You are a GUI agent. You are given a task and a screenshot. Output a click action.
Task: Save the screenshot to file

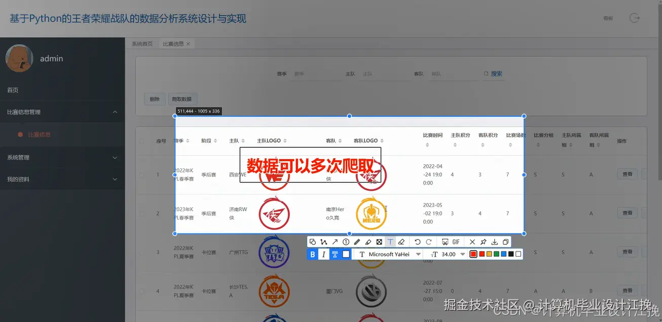point(495,242)
